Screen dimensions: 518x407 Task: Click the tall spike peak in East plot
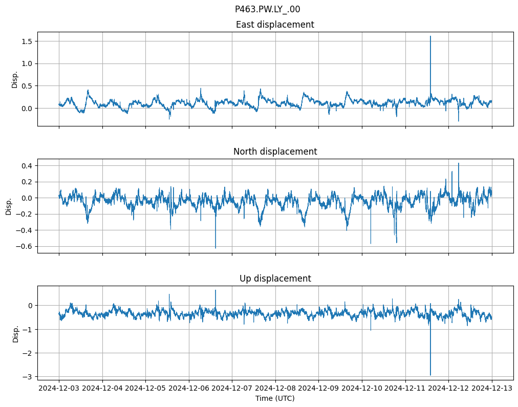point(430,36)
